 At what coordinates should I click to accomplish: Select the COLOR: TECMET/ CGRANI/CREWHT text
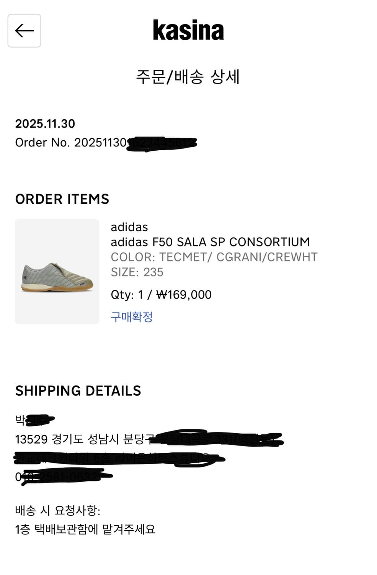coord(214,257)
